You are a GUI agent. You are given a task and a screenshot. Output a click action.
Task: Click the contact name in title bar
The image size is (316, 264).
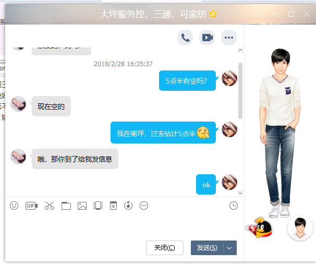tap(153, 14)
